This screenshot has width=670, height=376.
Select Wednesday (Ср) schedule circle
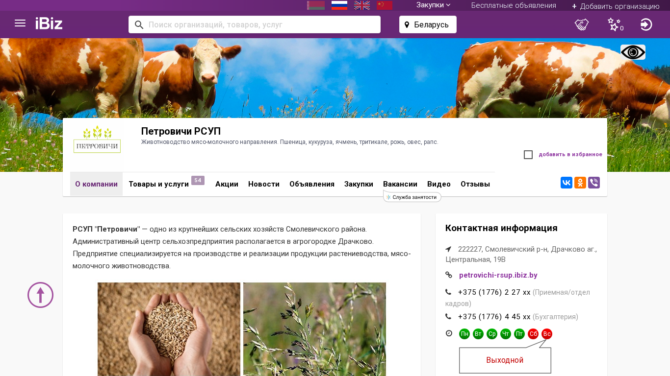pos(492,334)
